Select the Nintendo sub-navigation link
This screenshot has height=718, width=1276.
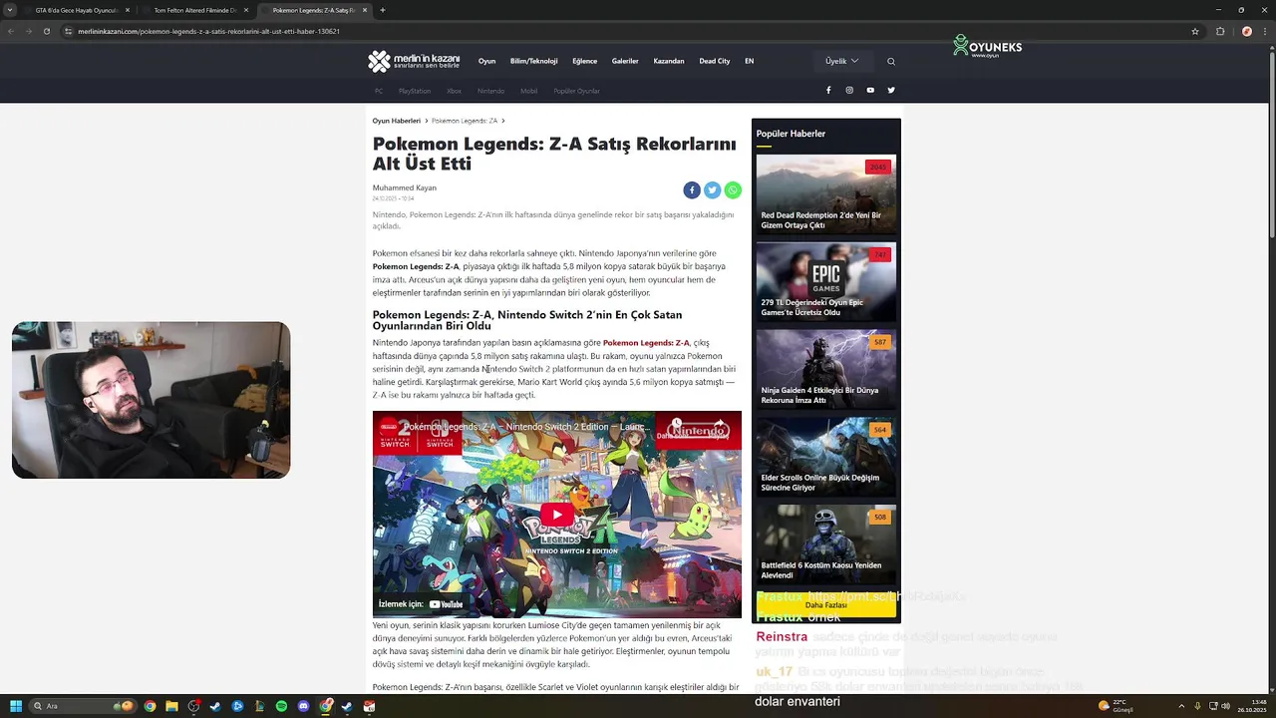click(x=490, y=91)
